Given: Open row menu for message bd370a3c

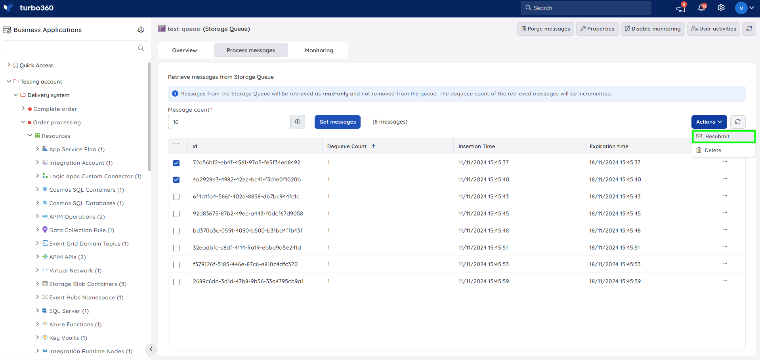Looking at the screenshot, I should pos(725,230).
